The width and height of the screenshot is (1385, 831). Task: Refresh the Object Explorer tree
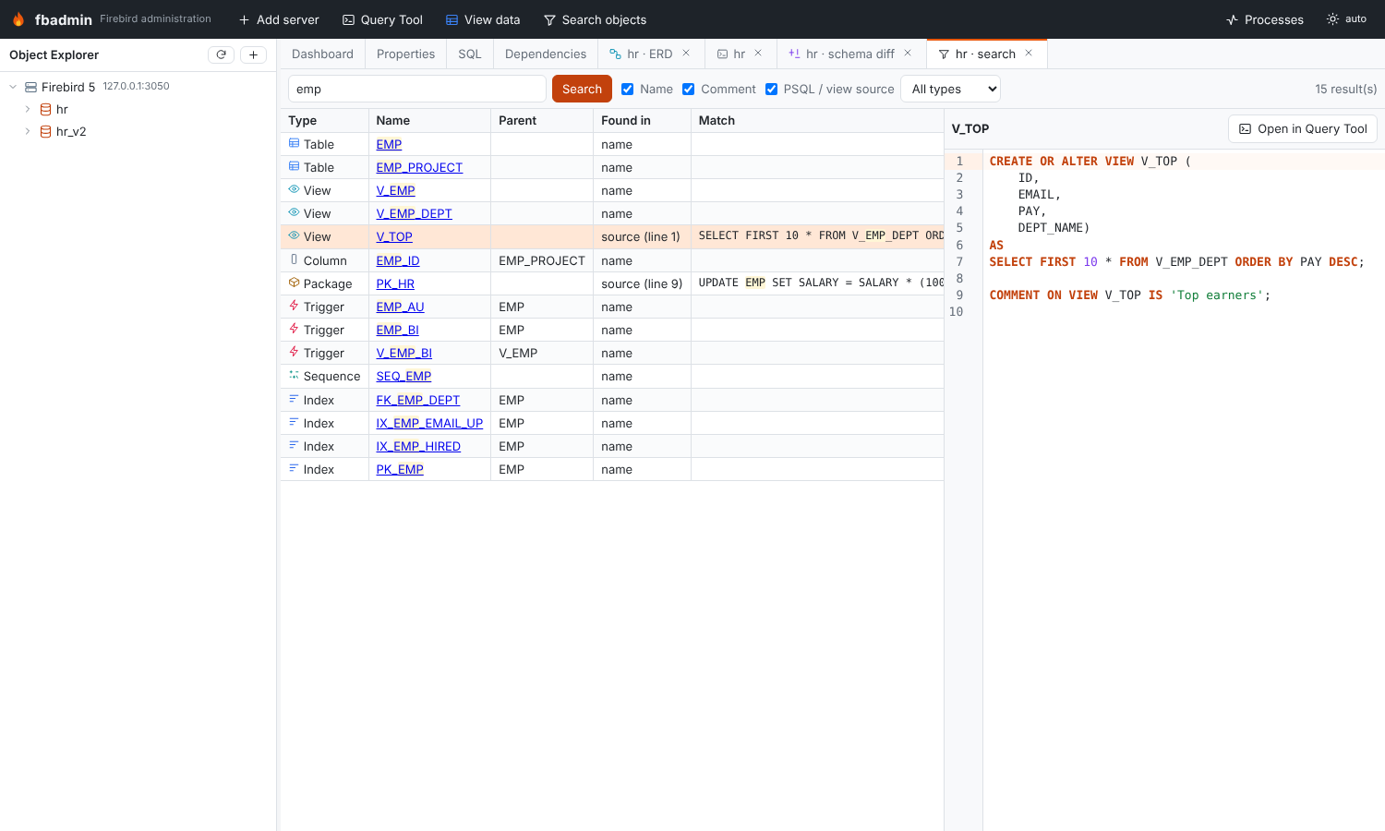click(221, 54)
